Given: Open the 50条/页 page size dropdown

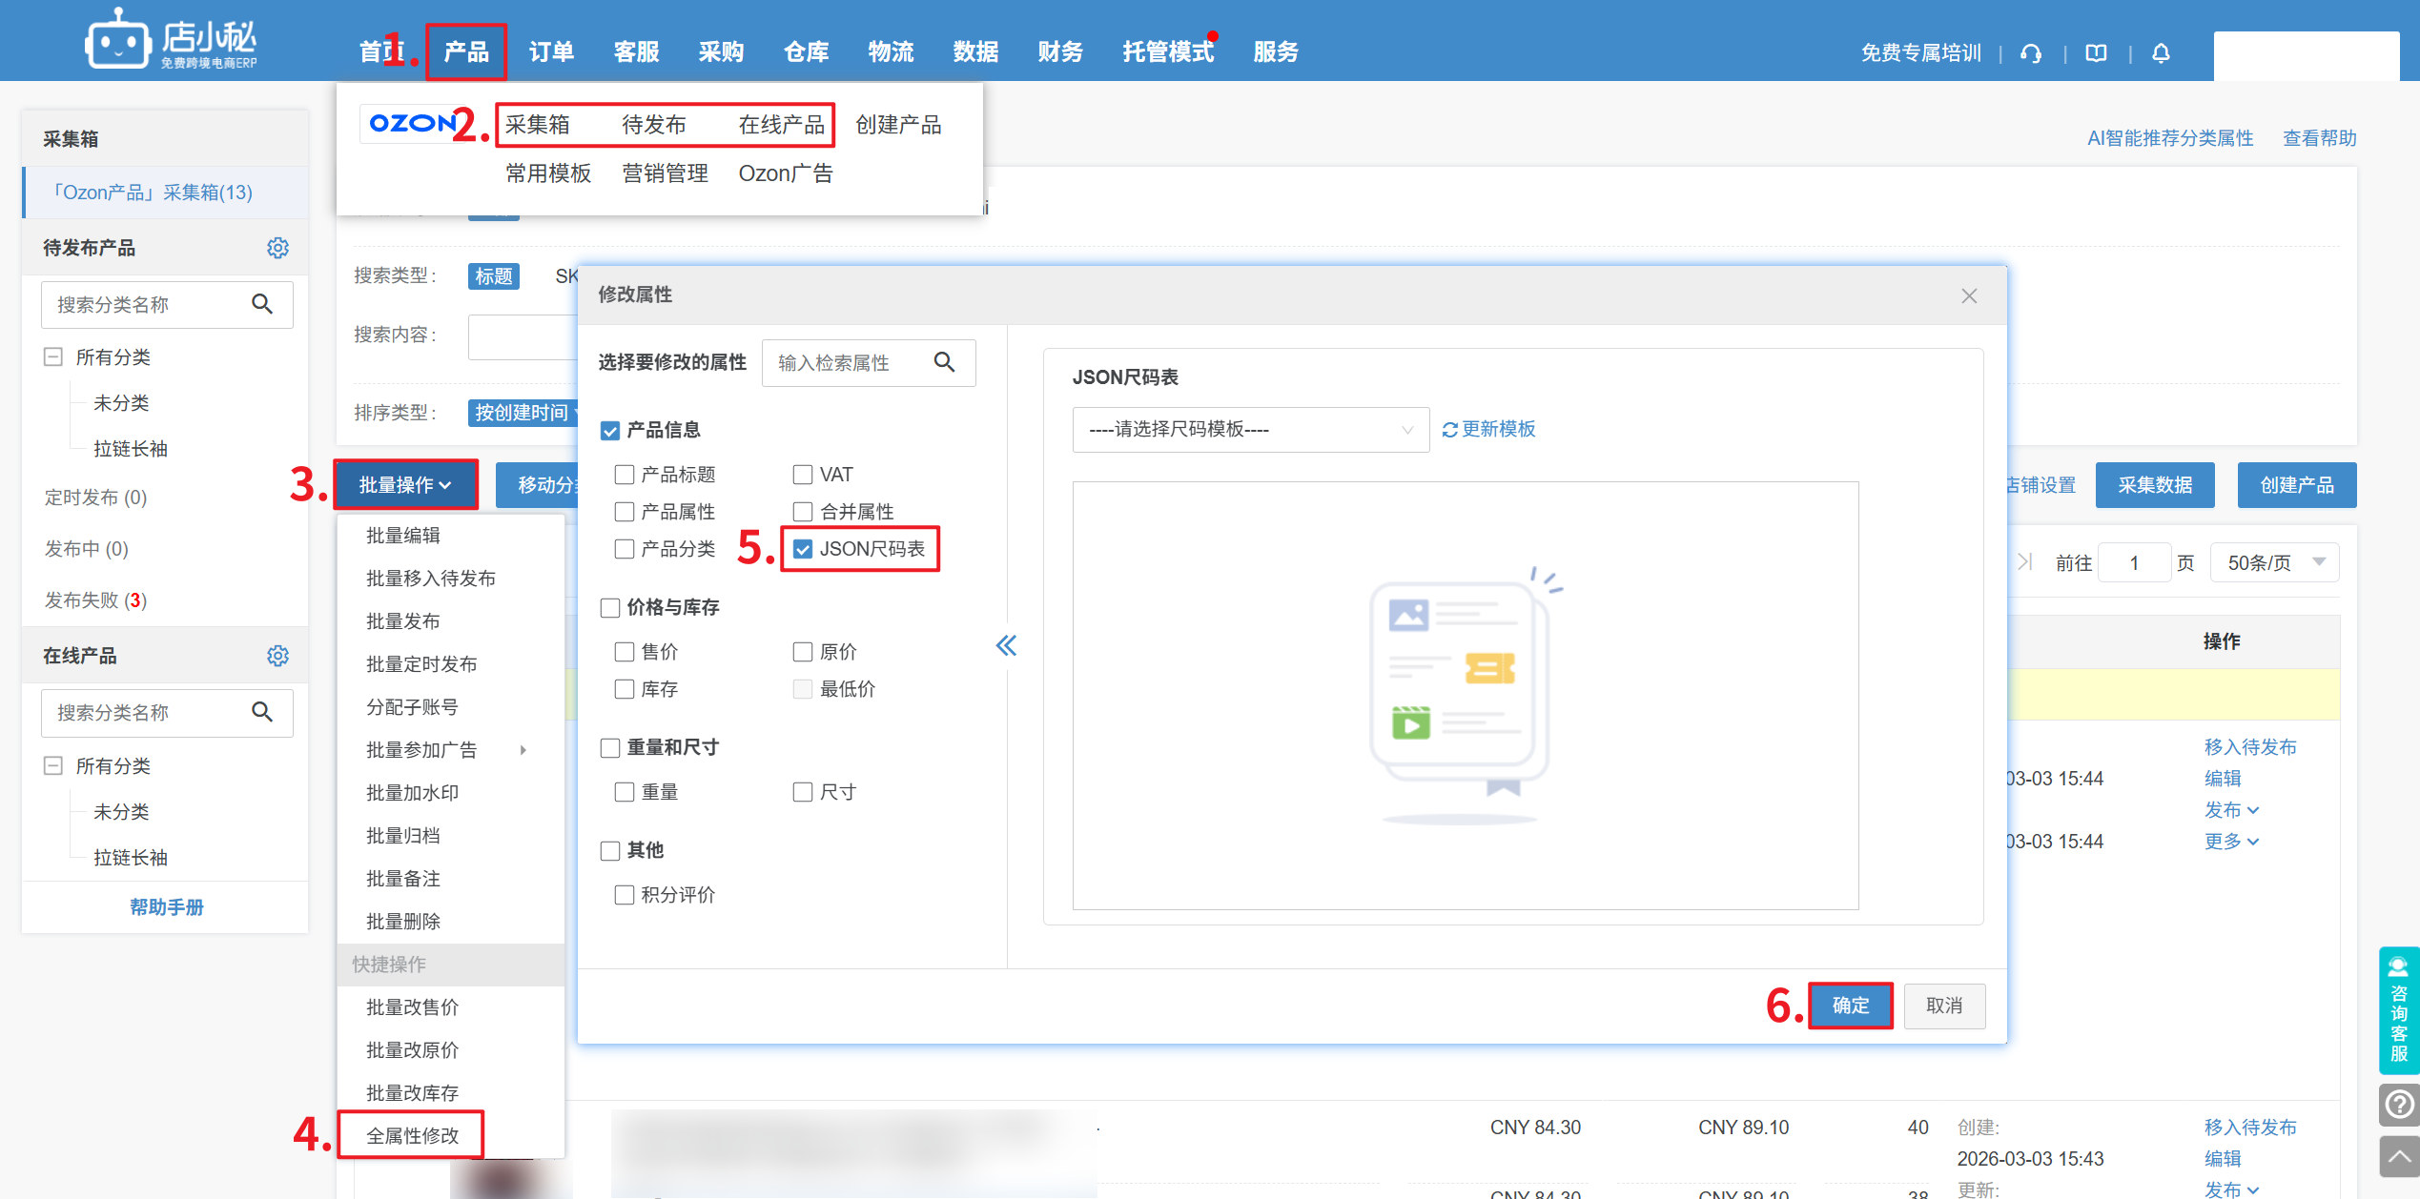Looking at the screenshot, I should tap(2274, 562).
